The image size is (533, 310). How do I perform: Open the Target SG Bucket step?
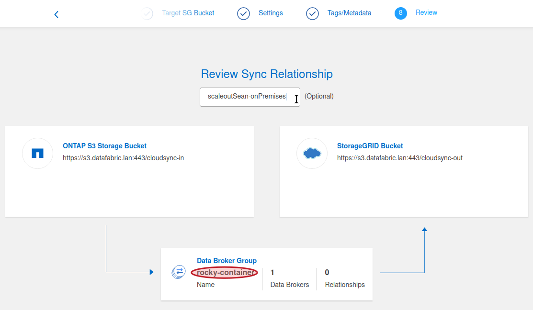click(x=188, y=13)
